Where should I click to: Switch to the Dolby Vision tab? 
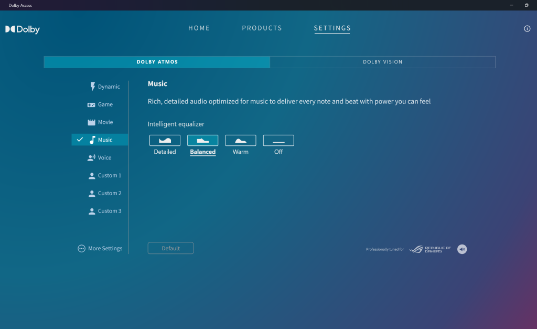pos(382,62)
